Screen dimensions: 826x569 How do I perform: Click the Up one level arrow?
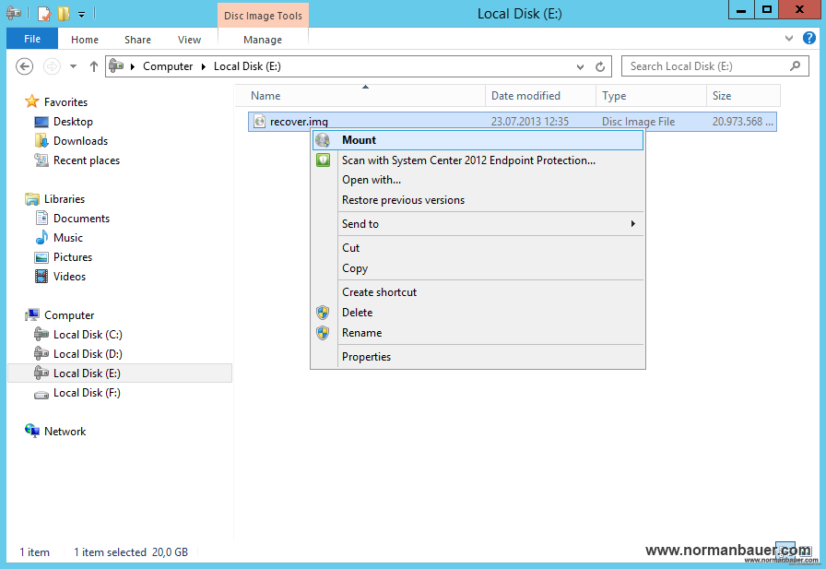coord(93,66)
